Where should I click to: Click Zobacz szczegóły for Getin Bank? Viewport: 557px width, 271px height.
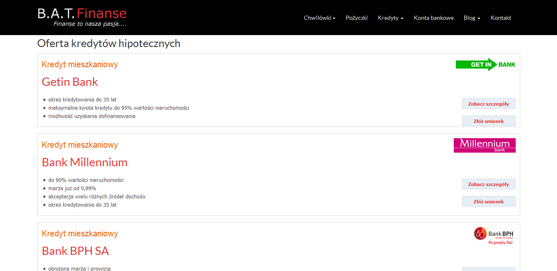[x=488, y=104]
